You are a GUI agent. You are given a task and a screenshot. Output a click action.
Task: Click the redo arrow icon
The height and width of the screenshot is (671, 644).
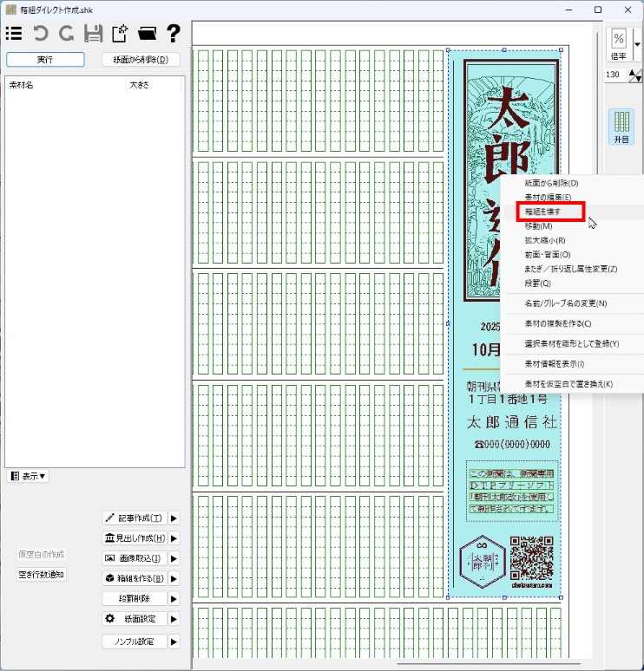click(x=66, y=34)
